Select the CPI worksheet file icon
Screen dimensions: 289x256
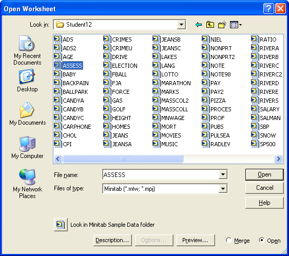(x=57, y=144)
